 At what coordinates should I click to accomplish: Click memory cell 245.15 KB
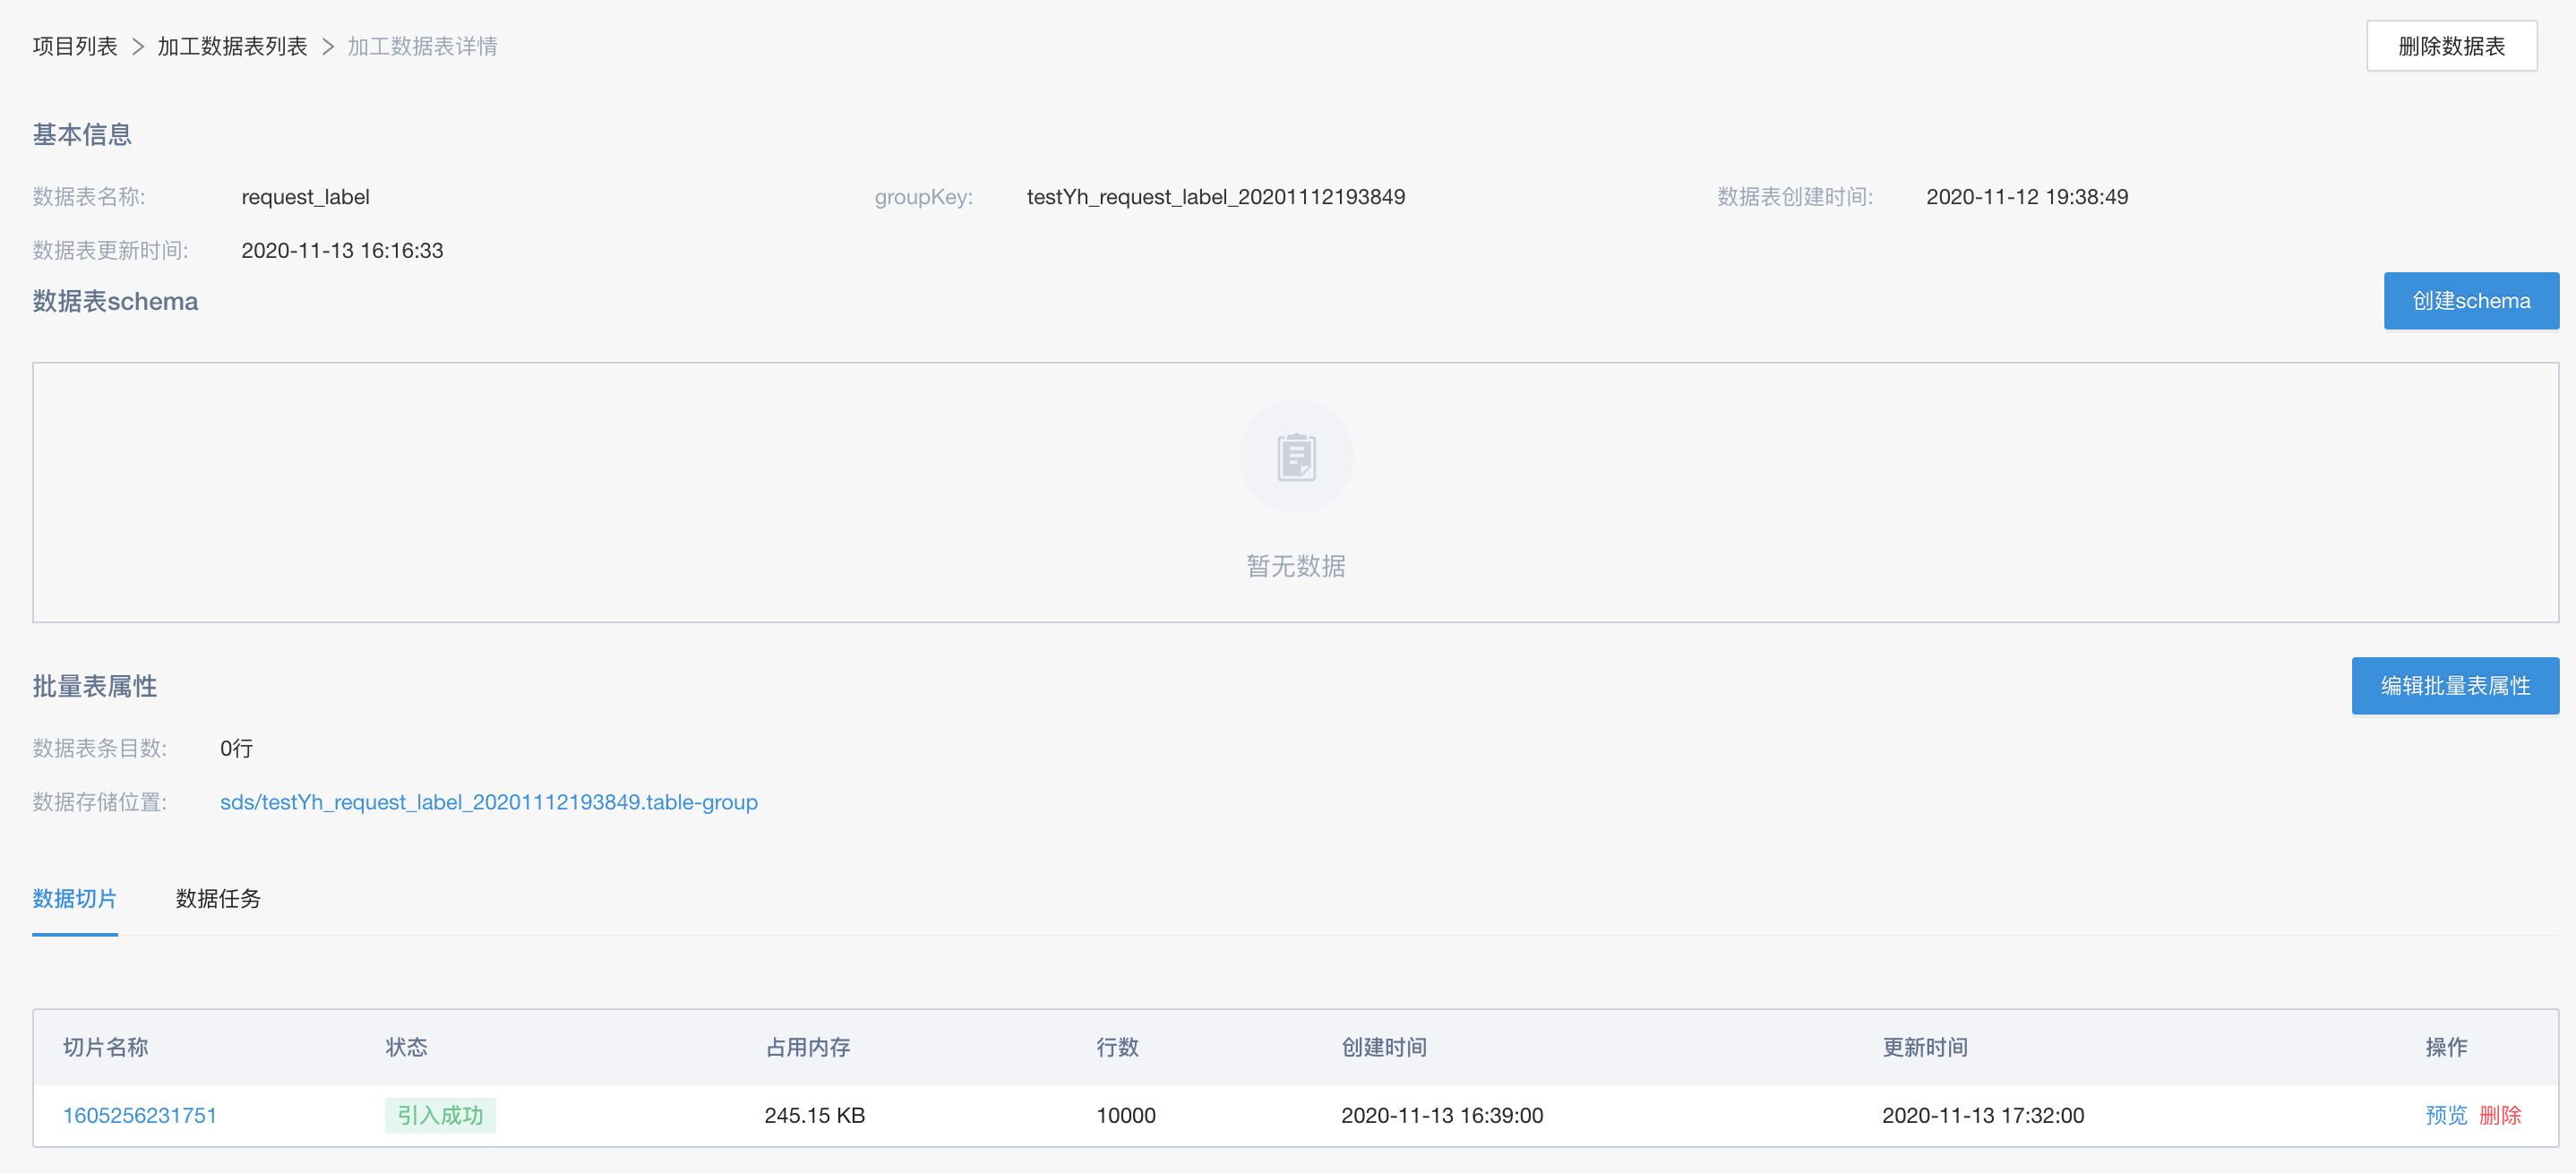[815, 1115]
